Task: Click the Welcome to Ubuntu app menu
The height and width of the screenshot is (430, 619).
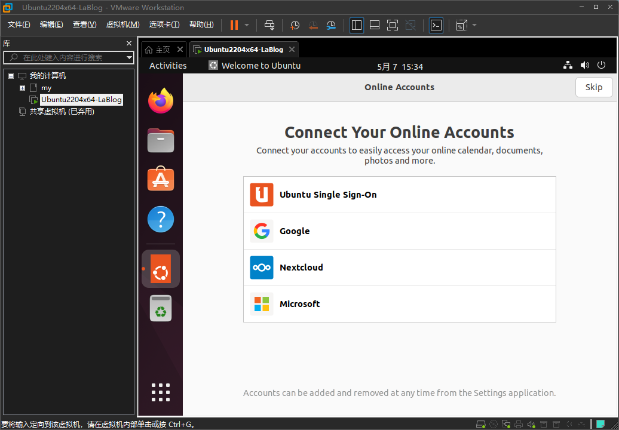Action: pos(255,66)
